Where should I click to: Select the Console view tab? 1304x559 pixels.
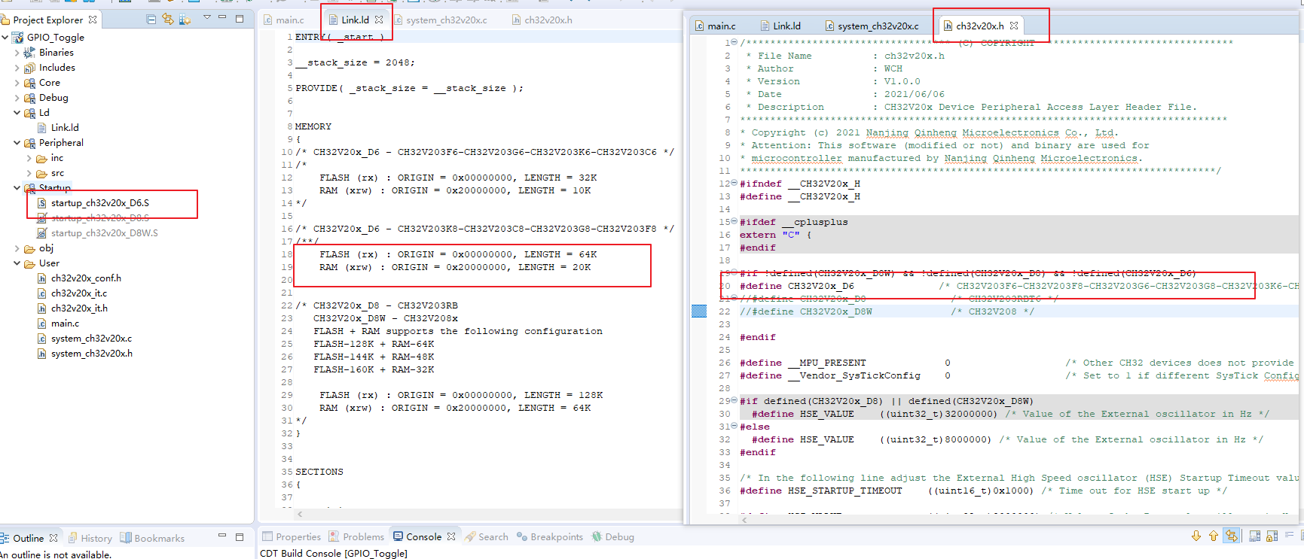click(x=418, y=536)
